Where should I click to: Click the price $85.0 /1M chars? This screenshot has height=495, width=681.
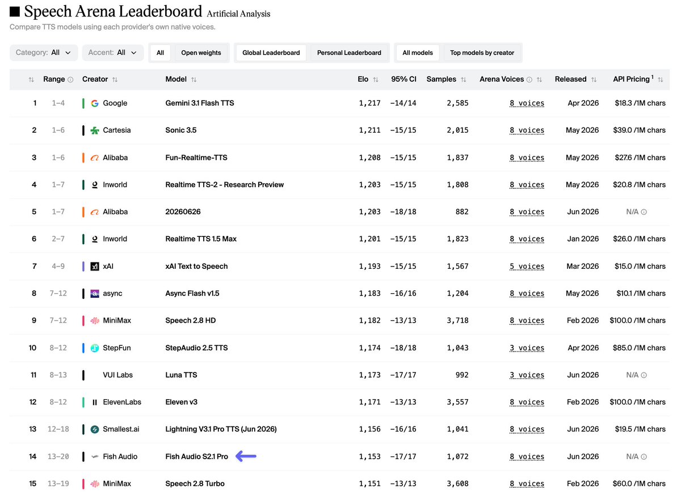[640, 348]
